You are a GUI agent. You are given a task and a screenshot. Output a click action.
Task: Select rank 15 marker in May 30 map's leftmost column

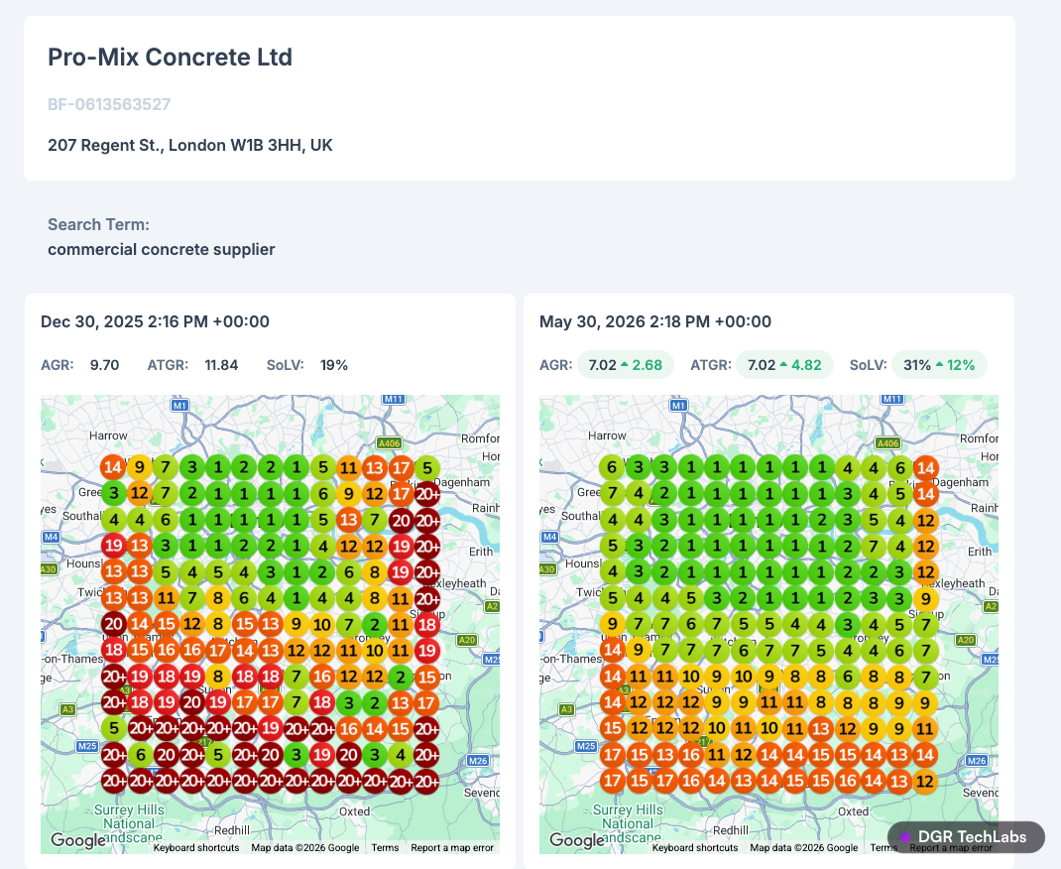[x=613, y=728]
